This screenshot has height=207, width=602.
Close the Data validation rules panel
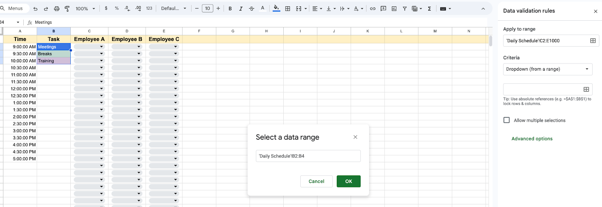(595, 11)
